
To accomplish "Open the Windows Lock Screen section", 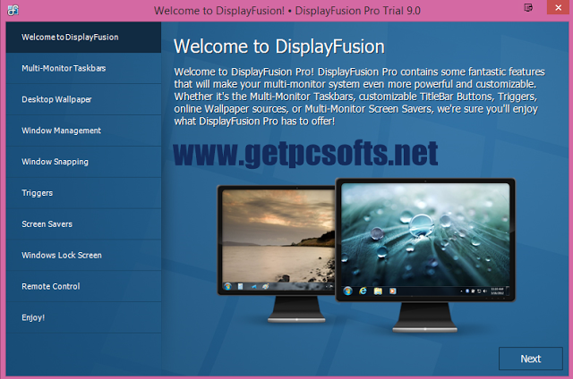I will coord(83,255).
